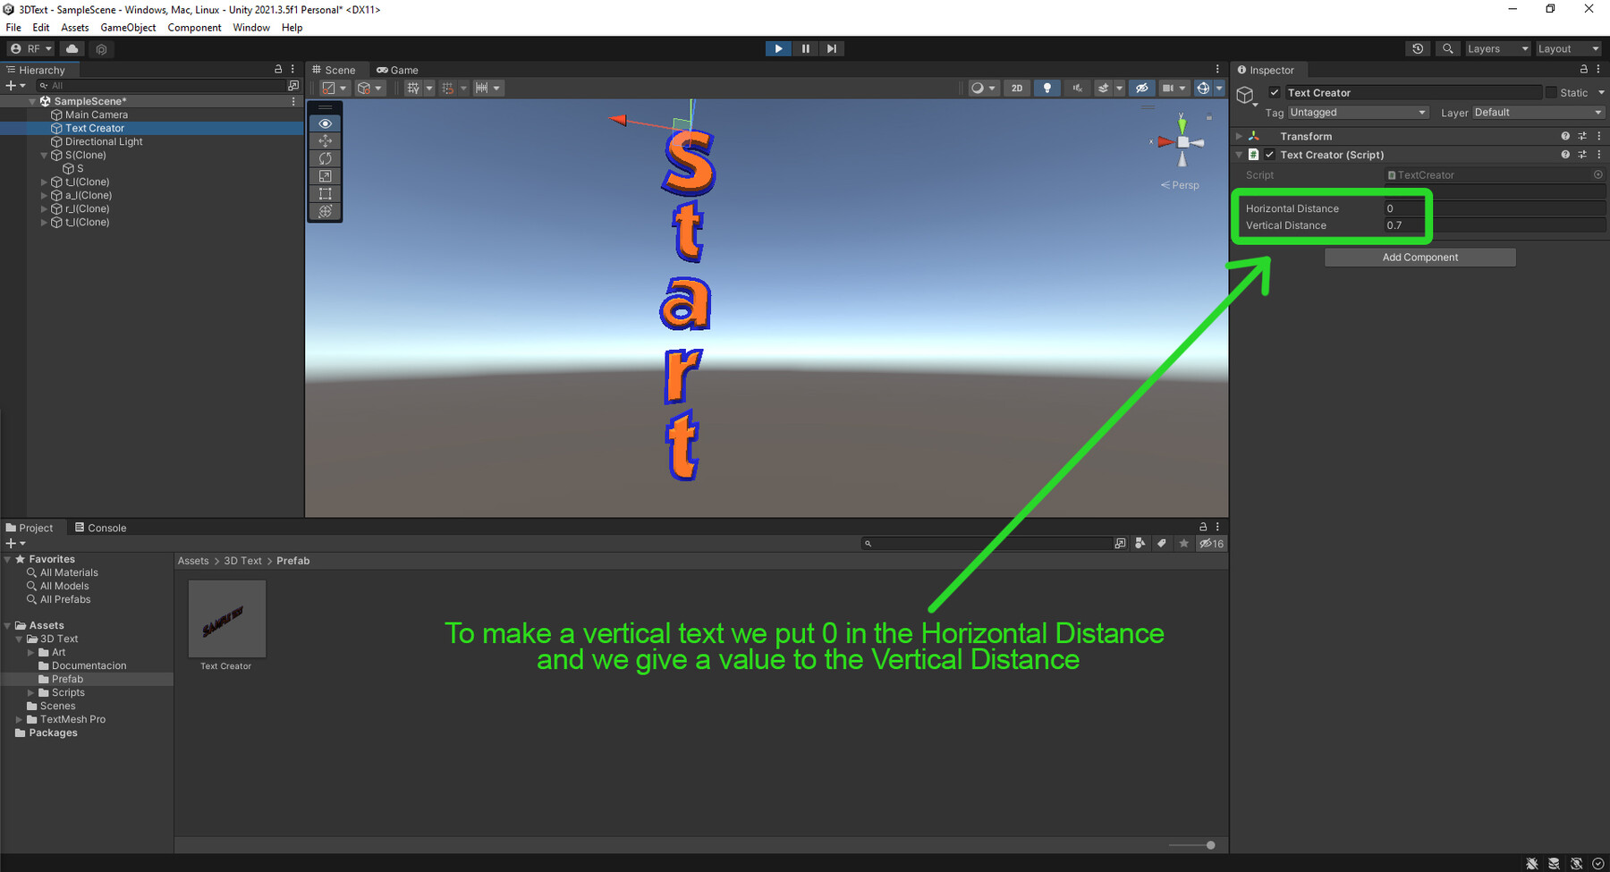Click the favorite star icon in Project toolbar
The width and height of the screenshot is (1610, 872).
1184,543
